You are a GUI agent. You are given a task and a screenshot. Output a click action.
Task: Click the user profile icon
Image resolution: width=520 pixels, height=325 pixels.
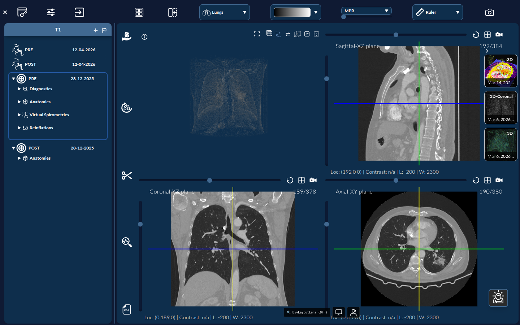click(x=354, y=312)
